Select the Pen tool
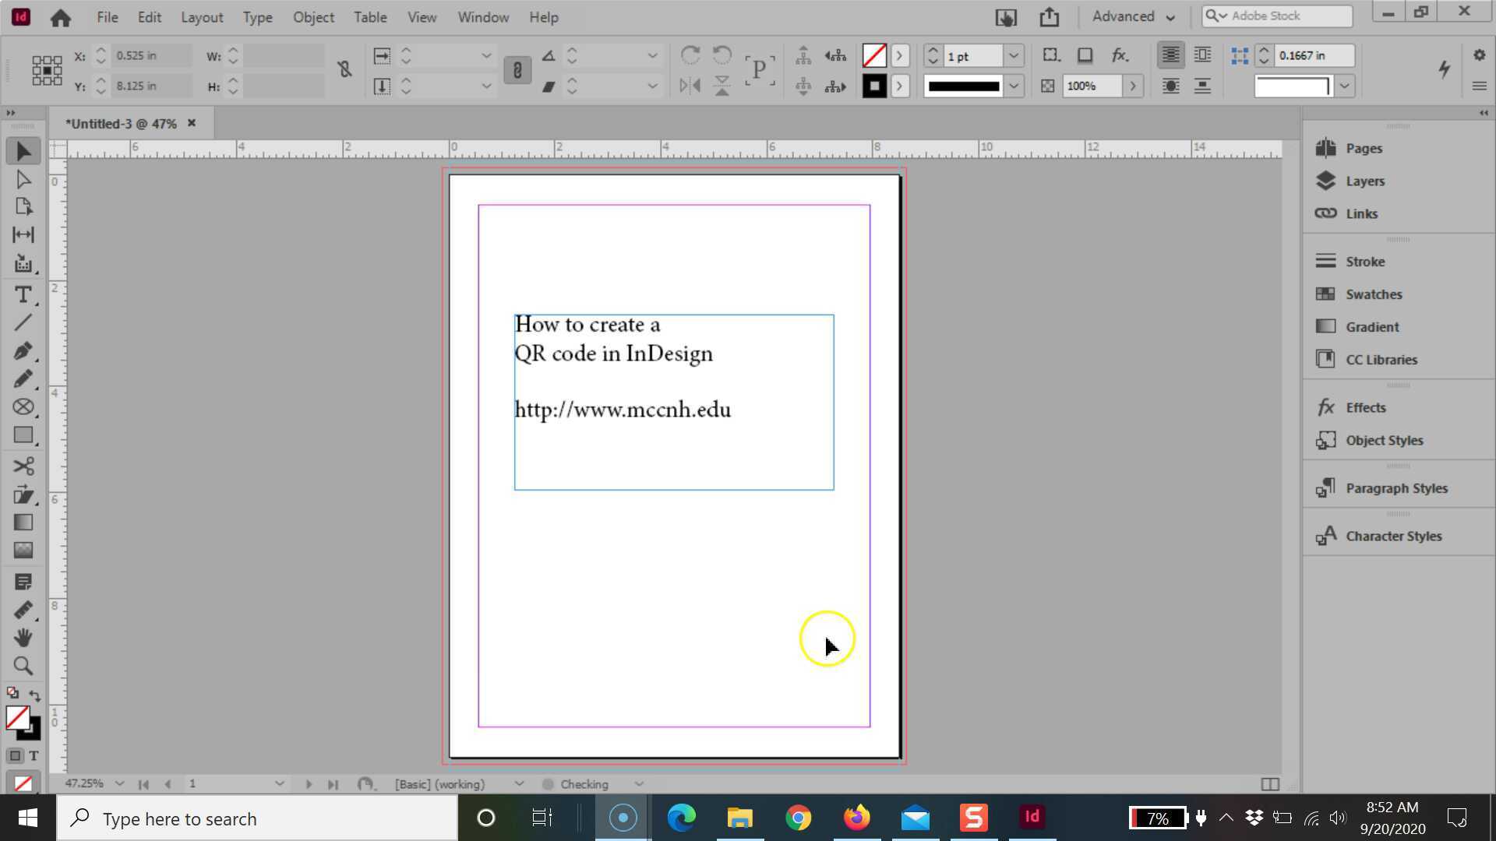Viewport: 1496px width, 841px height. 23,350
